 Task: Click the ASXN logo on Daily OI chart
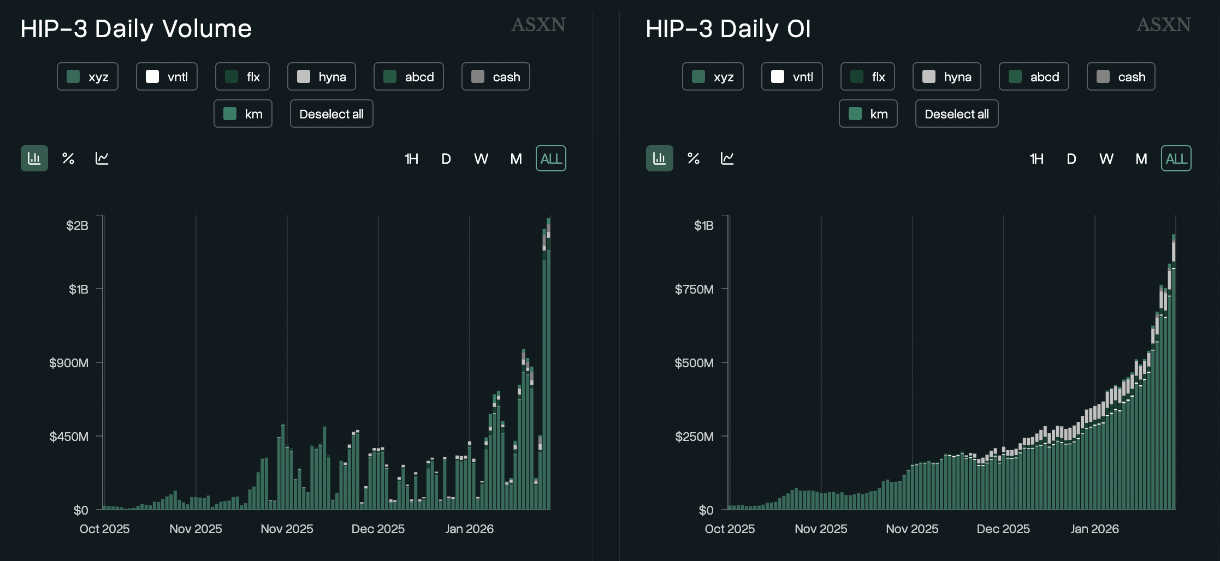pos(1163,25)
